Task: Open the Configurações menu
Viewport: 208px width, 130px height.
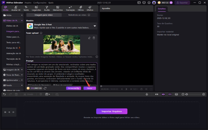Action: (x=40, y=2)
